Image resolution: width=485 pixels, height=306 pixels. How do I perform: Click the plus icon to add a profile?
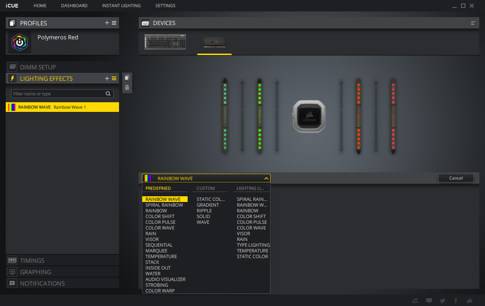click(107, 23)
